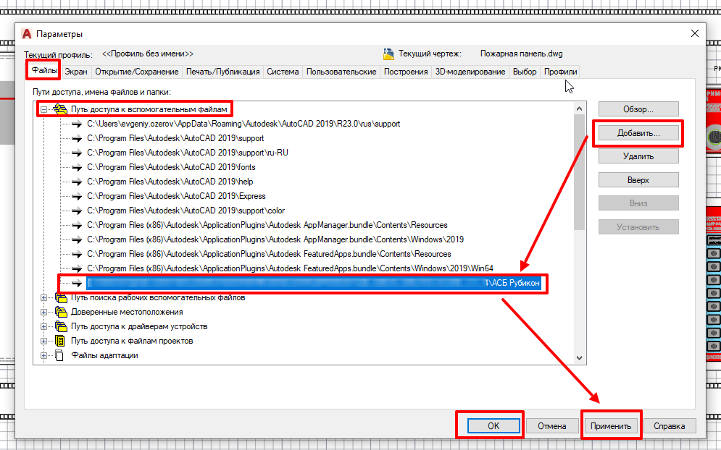721x450 pixels.
Task: Click the Установить button
Action: pyautogui.click(x=638, y=227)
